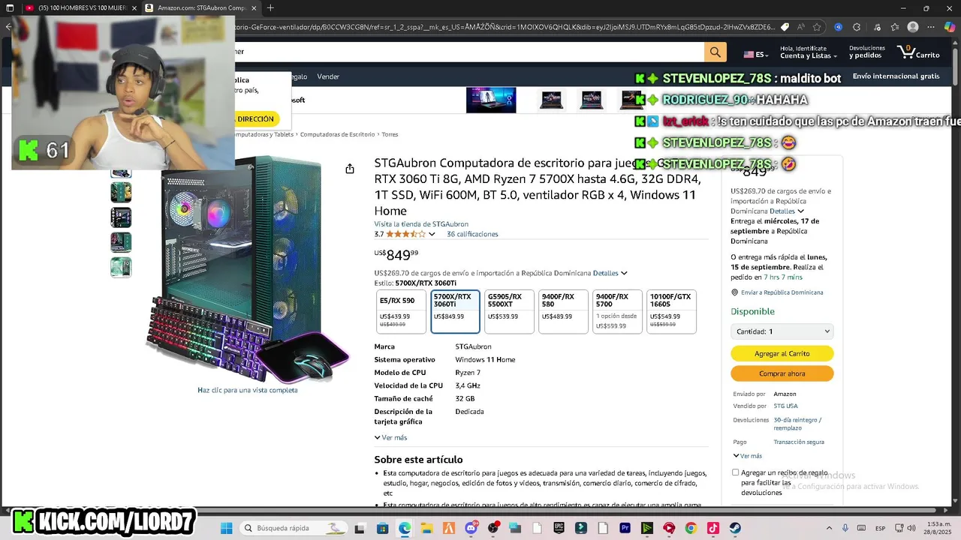Open File Explorer from the taskbar
Screen dimensions: 961x540
point(426,528)
